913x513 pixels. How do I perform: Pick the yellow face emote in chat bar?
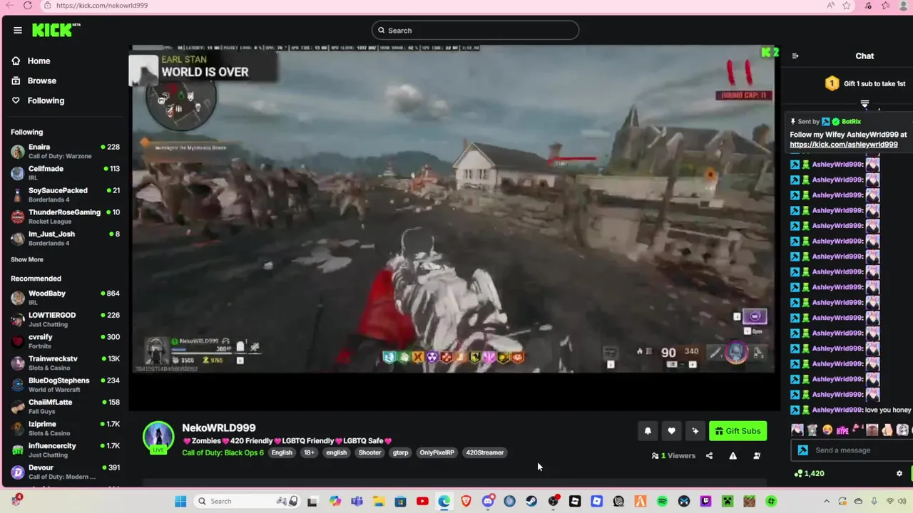(x=827, y=430)
